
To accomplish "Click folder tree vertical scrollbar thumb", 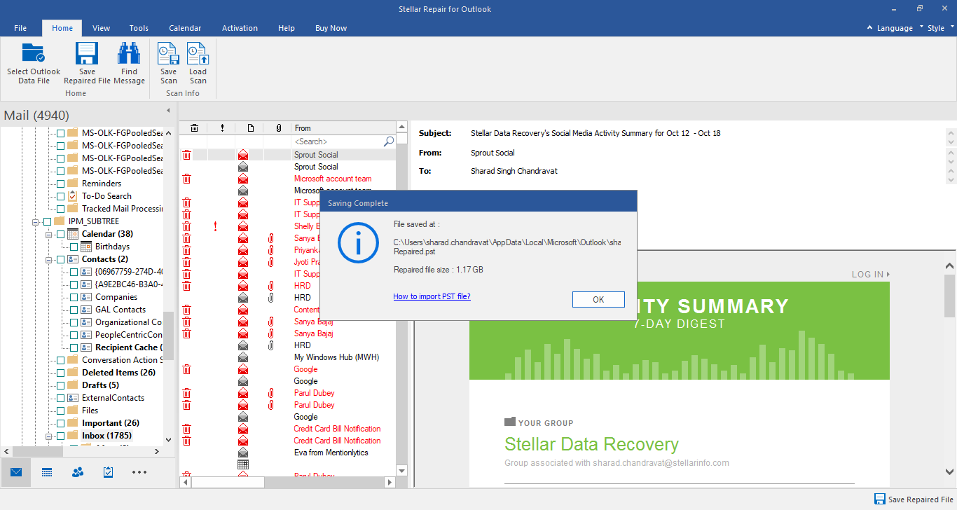I will 168,336.
